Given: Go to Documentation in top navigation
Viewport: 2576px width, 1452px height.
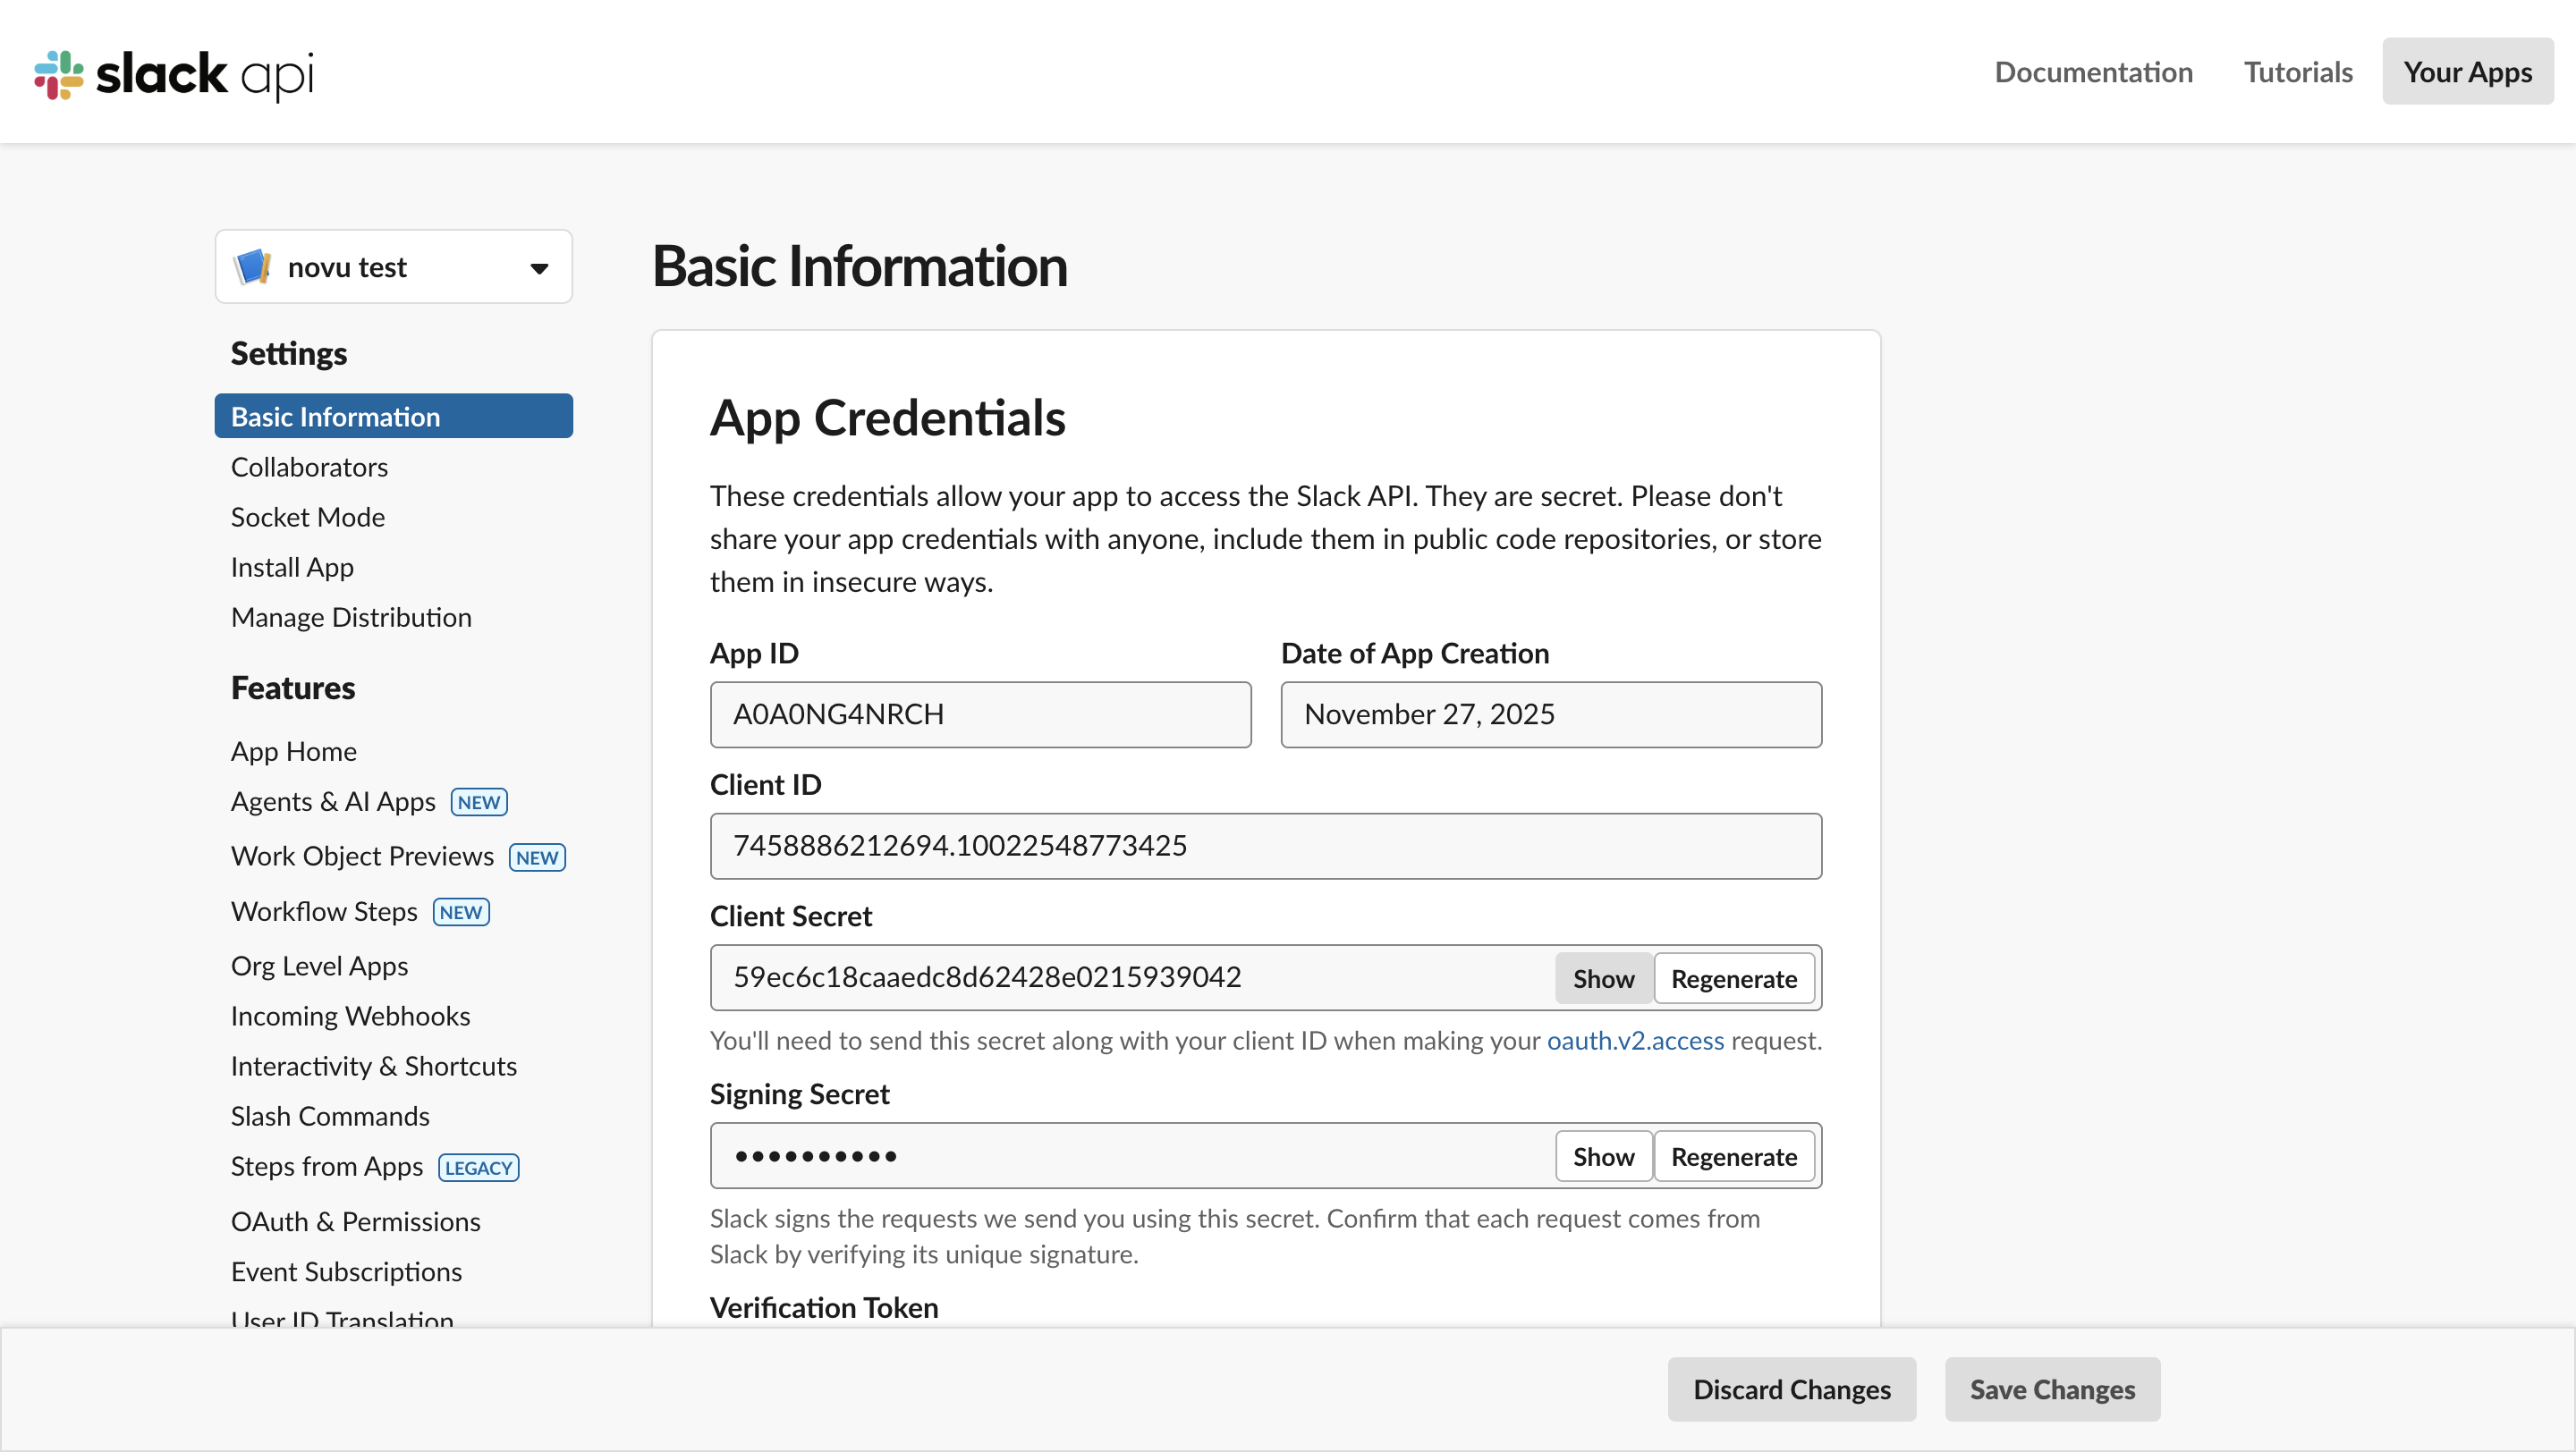Looking at the screenshot, I should (x=2093, y=72).
